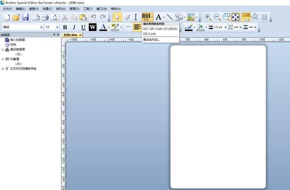This screenshot has height=190, width=290.
Task: Collapse the named data sources tree node
Action: [x=3, y=49]
